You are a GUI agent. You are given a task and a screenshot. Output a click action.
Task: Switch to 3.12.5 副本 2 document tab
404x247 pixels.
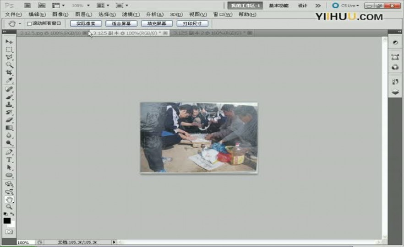[212, 33]
